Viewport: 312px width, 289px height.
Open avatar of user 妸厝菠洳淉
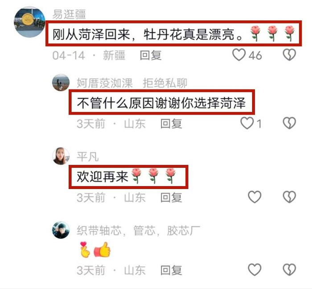pyautogui.click(x=61, y=83)
